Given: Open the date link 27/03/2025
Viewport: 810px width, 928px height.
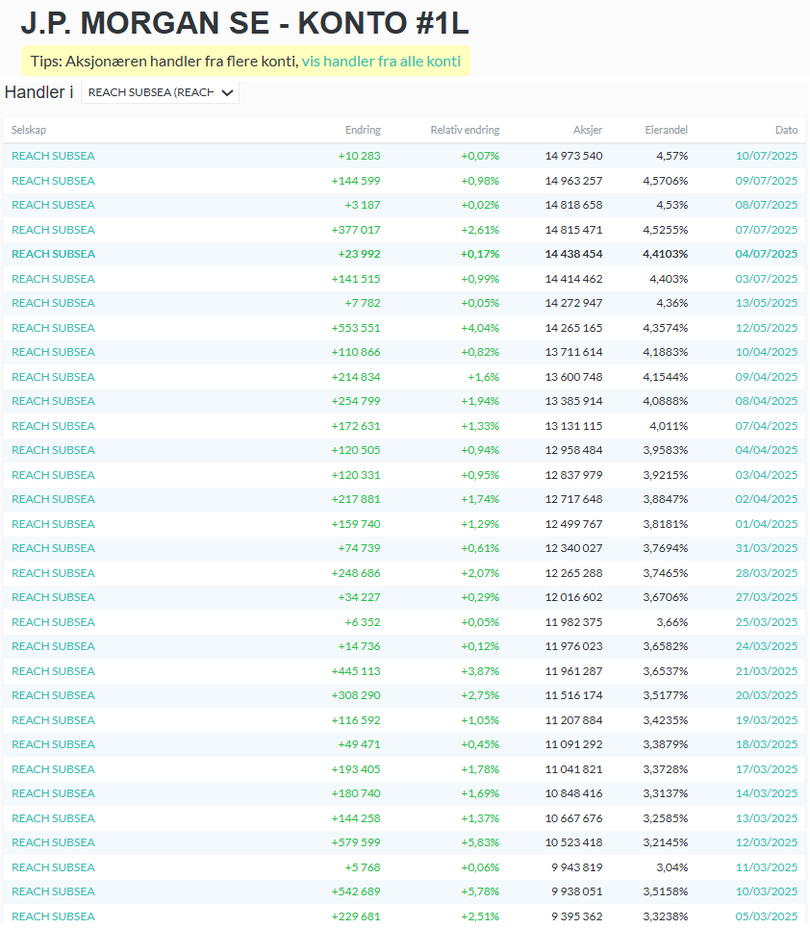Looking at the screenshot, I should pos(766,598).
